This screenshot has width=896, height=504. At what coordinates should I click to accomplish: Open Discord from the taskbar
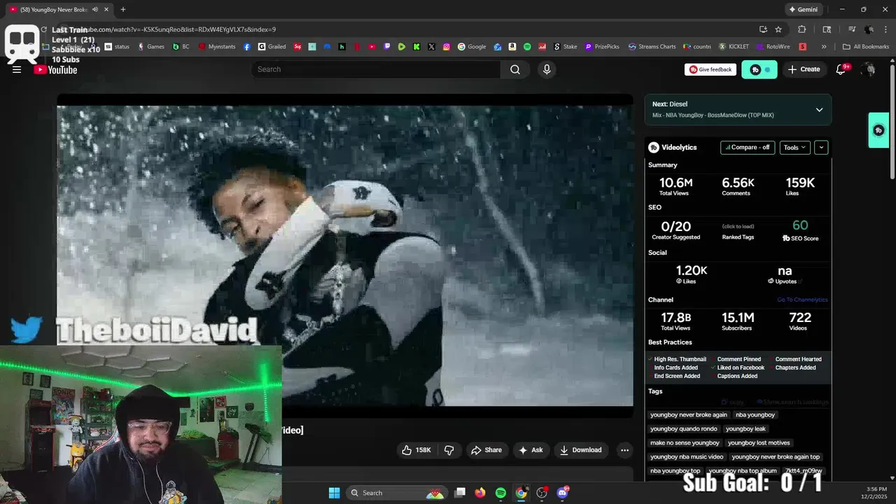pyautogui.click(x=563, y=493)
